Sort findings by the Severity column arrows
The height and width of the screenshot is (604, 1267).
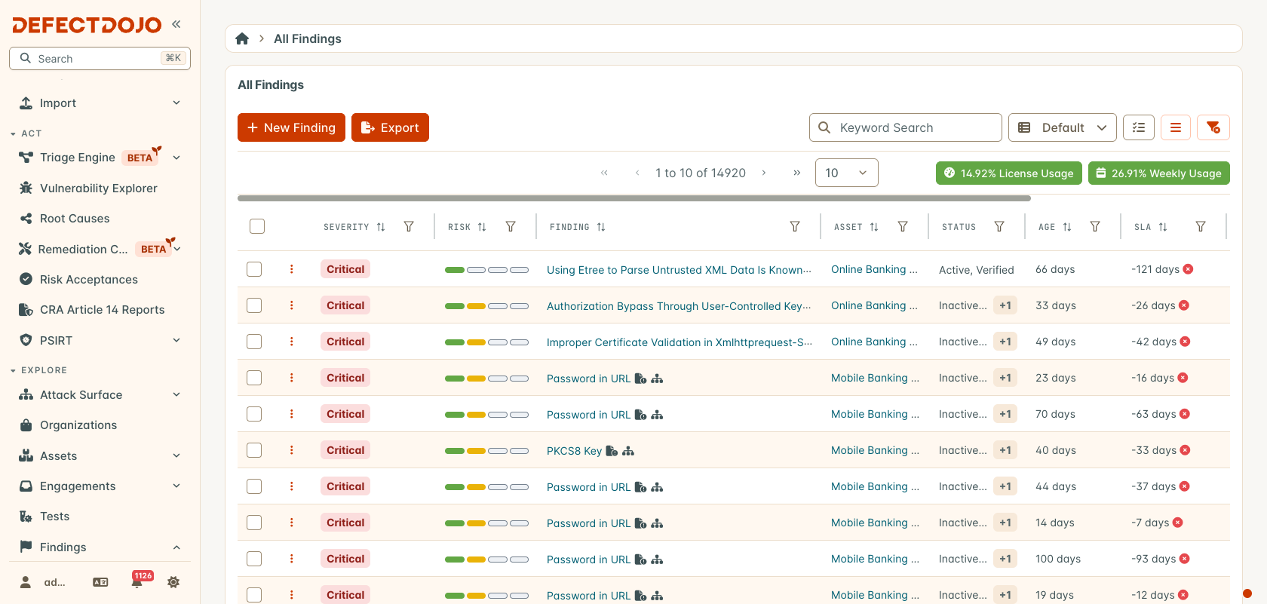pos(381,227)
